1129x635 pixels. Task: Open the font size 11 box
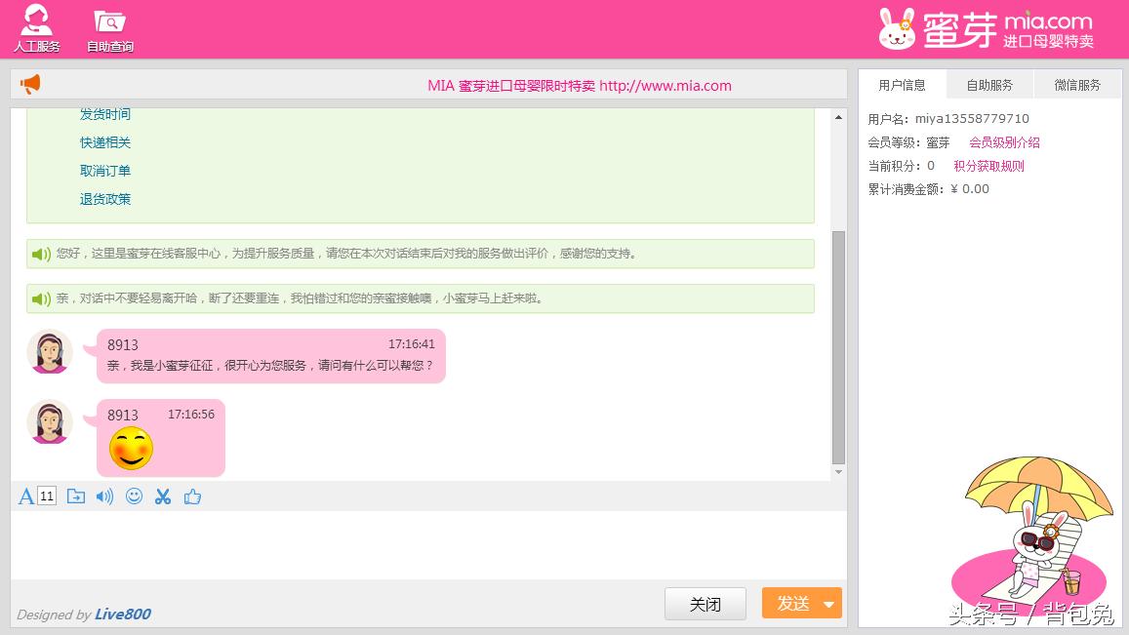47,496
